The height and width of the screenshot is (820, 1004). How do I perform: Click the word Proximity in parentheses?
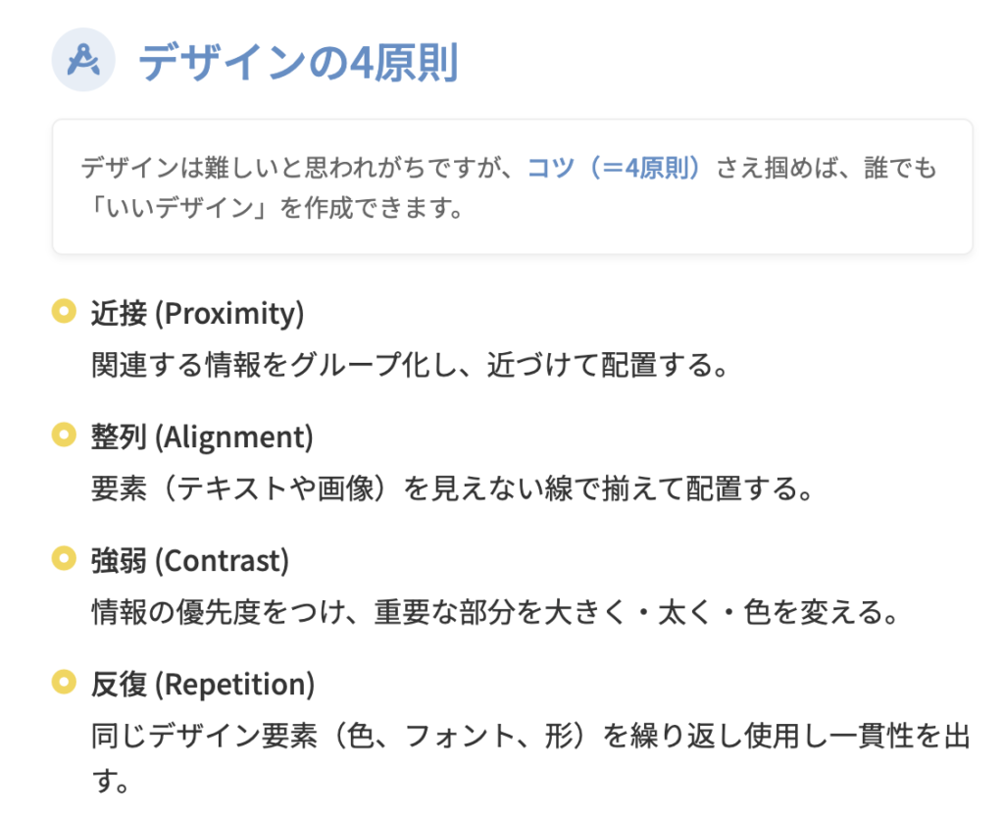point(229,314)
